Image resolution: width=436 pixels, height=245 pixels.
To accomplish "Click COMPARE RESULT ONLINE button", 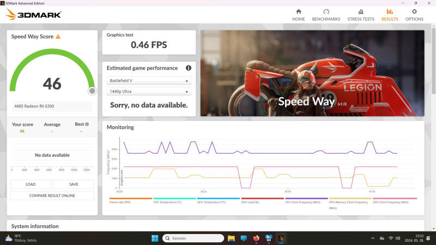I will coord(52,195).
